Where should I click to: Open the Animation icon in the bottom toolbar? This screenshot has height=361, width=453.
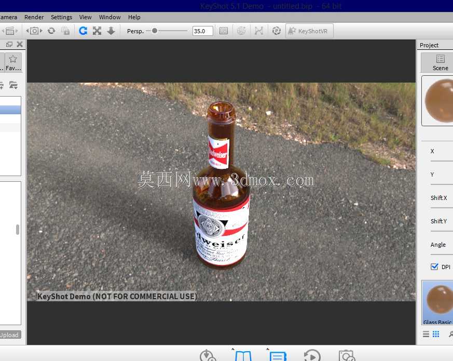click(312, 355)
